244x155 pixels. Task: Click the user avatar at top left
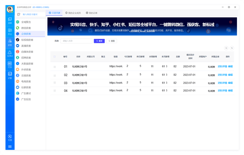tap(10, 9)
